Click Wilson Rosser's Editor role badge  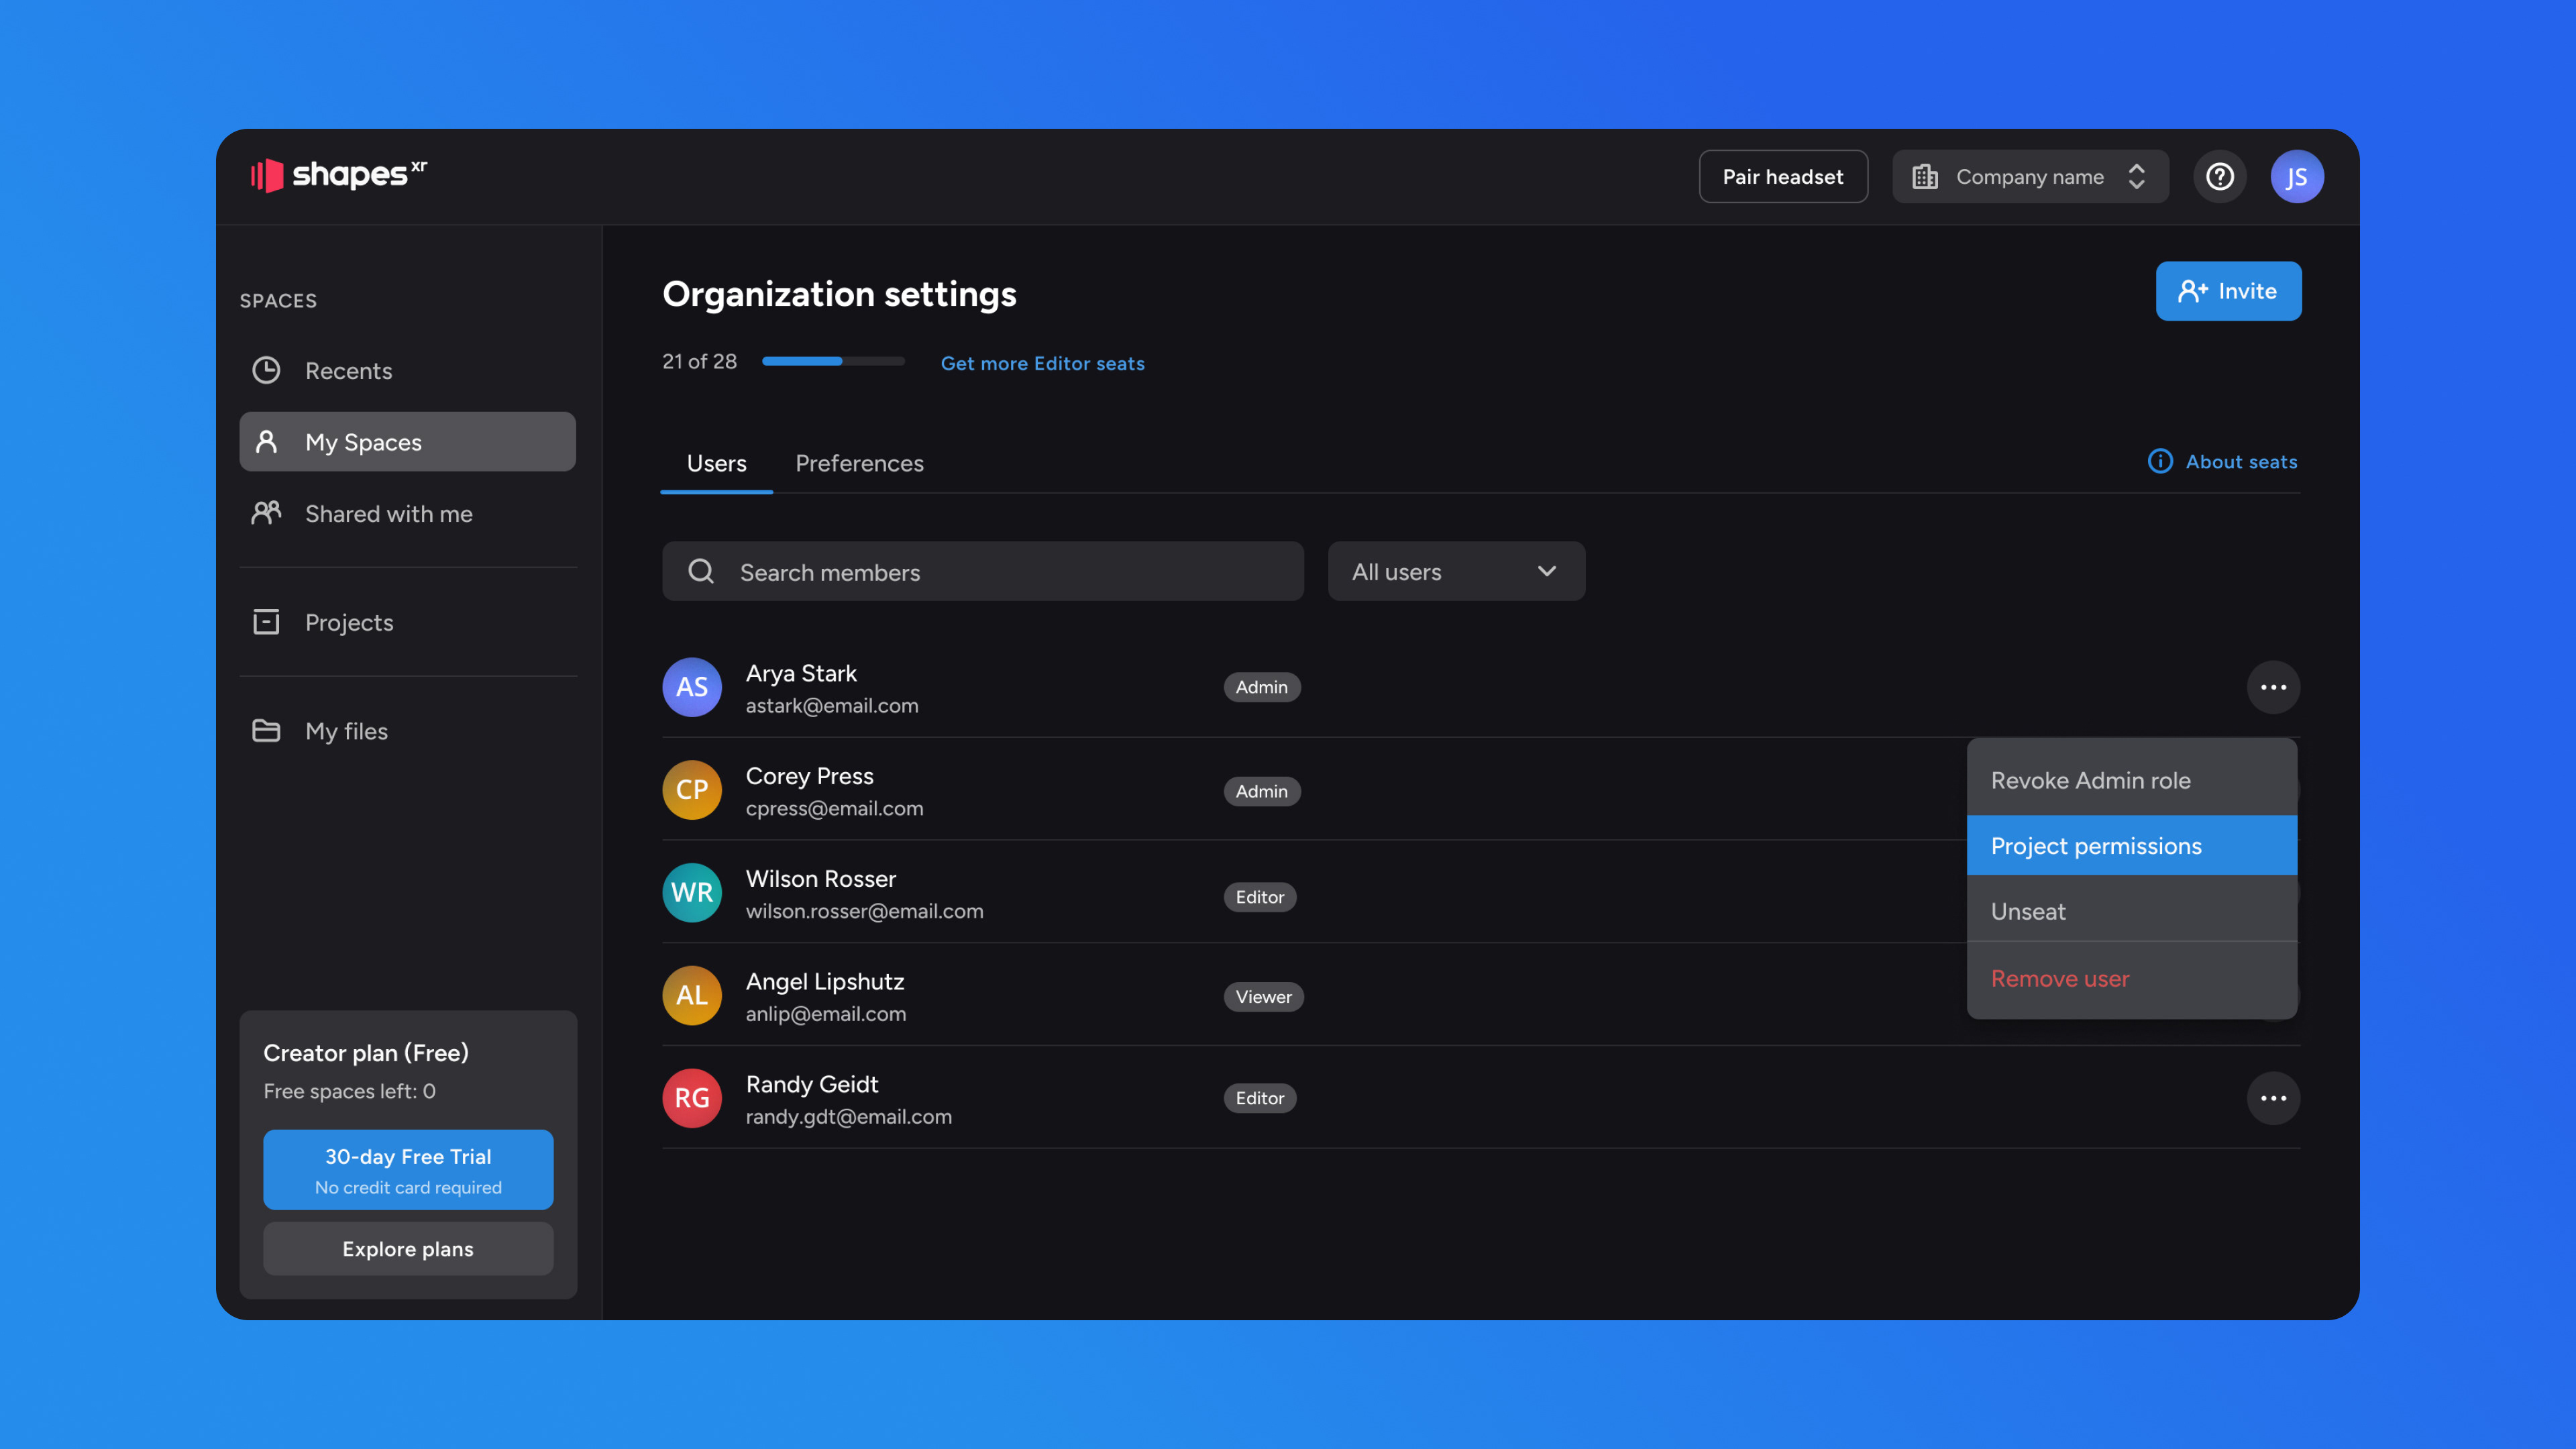click(x=1259, y=897)
